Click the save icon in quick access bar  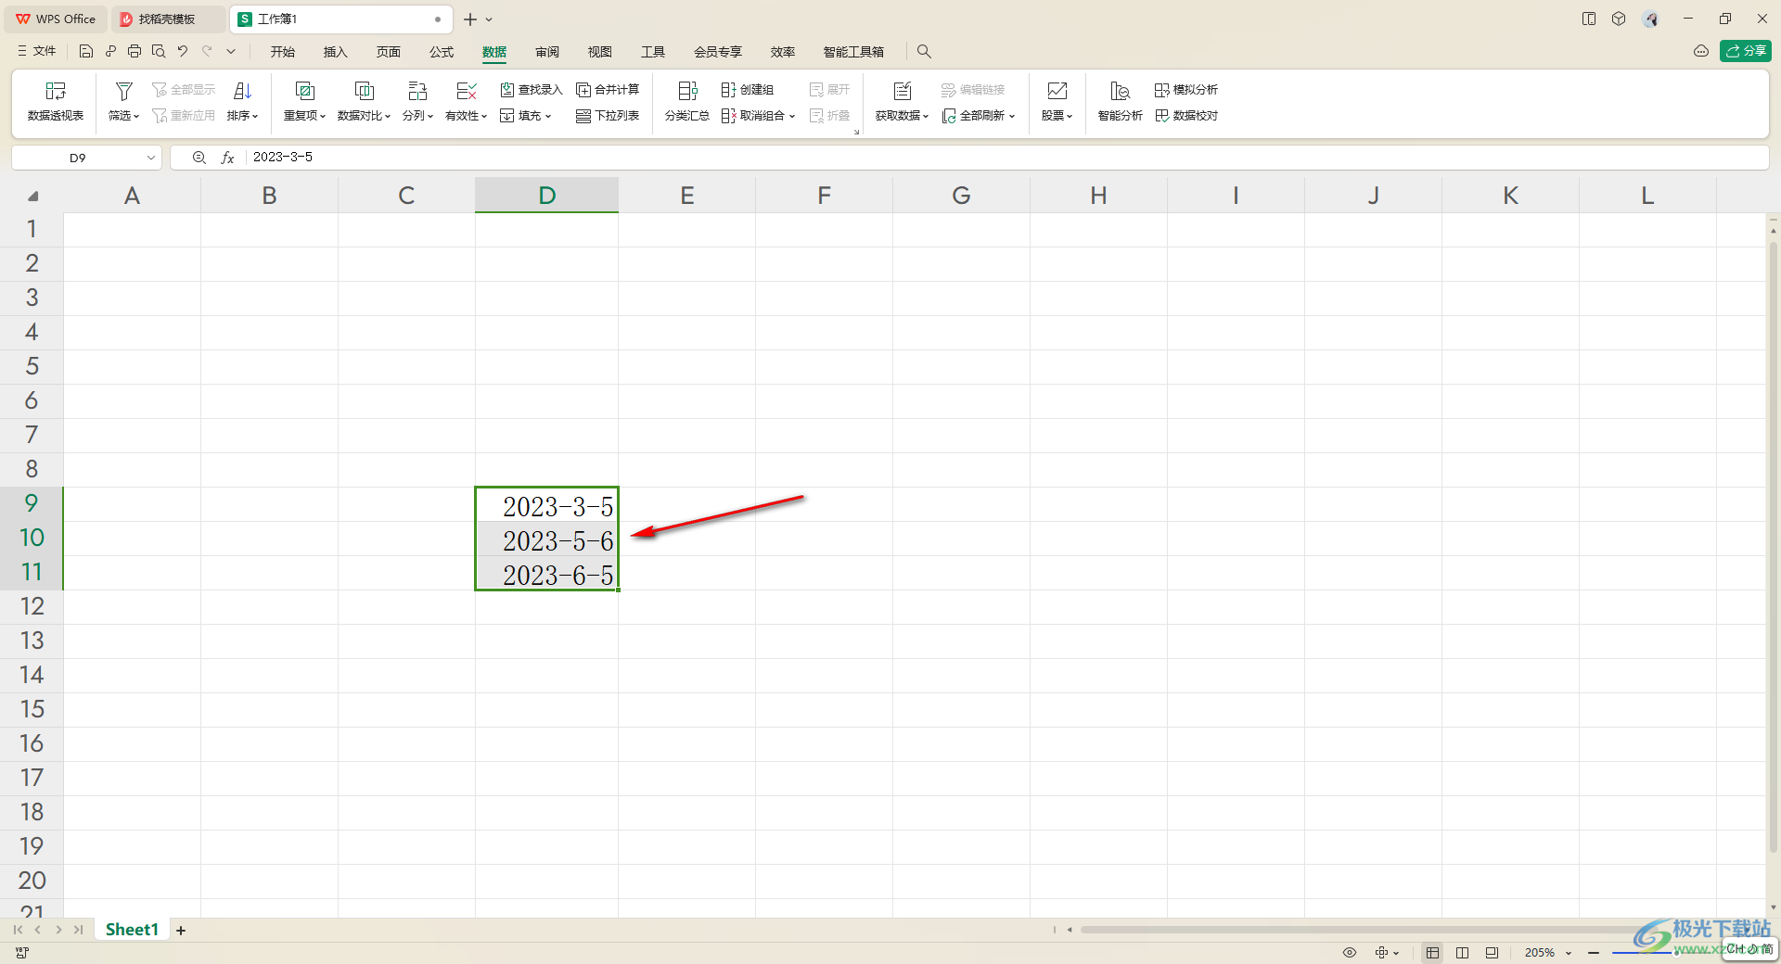point(86,51)
